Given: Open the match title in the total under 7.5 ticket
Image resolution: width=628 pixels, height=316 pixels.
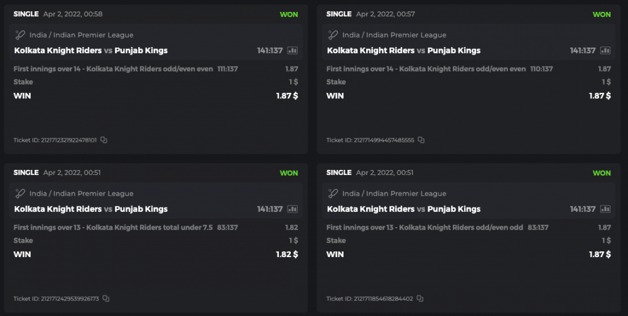Looking at the screenshot, I should click(91, 209).
